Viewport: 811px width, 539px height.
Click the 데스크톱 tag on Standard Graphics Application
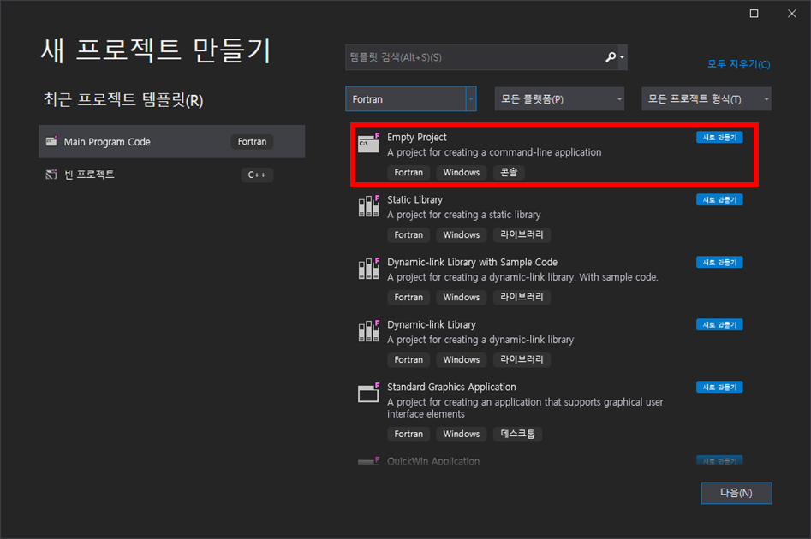pyautogui.click(x=518, y=434)
